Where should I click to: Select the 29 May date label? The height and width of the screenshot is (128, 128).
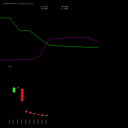click(46, 122)
